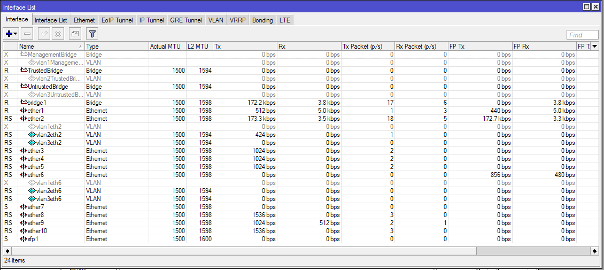Sort by the L2 MTU column header
This screenshot has width=604, height=270.
pyautogui.click(x=199, y=47)
